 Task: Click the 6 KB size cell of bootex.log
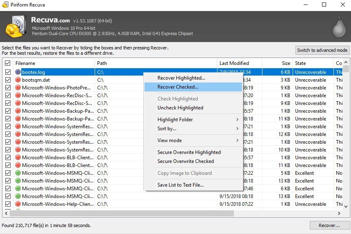pos(285,72)
